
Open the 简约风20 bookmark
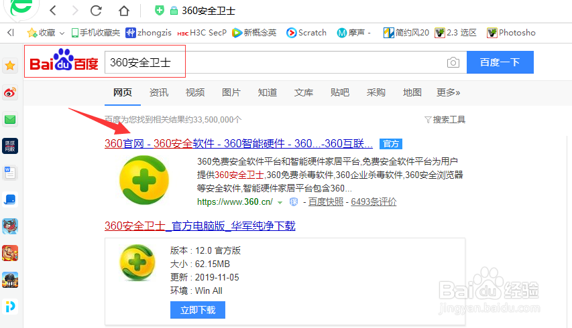[406, 33]
